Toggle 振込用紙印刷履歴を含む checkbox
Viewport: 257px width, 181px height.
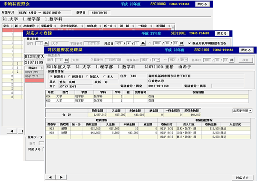189,43
